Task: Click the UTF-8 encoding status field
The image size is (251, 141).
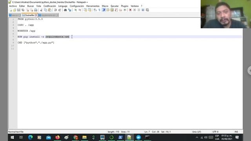Action: [x=215, y=132]
